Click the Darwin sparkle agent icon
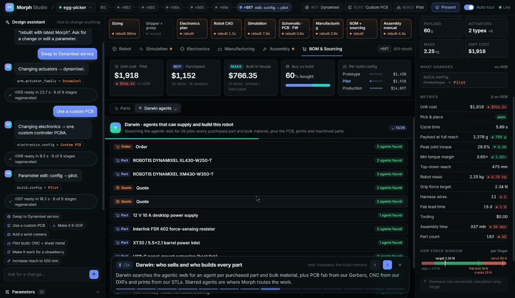 click(x=115, y=128)
